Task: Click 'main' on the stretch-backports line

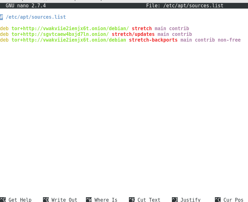Action: (x=186, y=40)
